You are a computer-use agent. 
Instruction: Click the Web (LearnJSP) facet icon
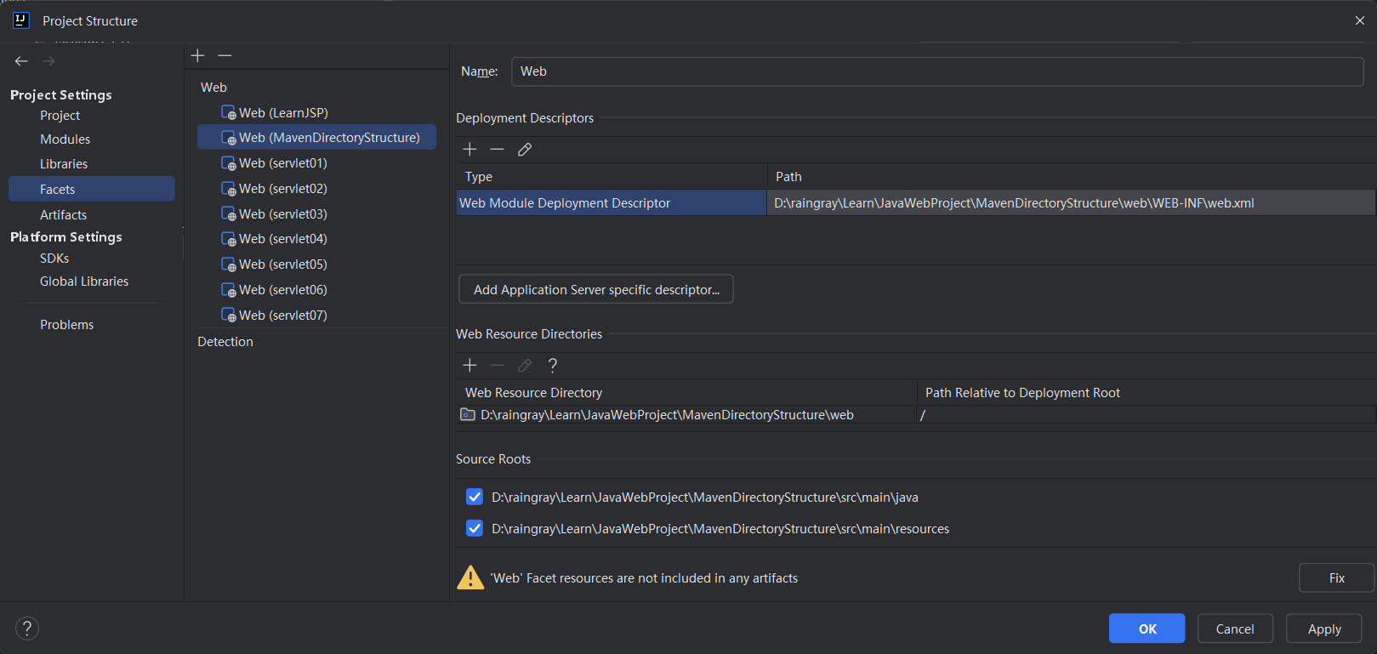point(228,112)
